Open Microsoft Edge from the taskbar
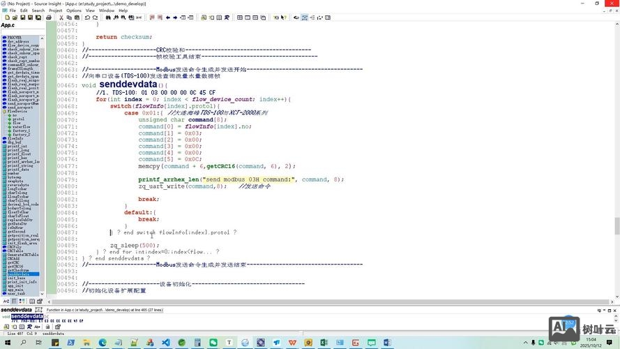 pyautogui.click(x=103, y=343)
